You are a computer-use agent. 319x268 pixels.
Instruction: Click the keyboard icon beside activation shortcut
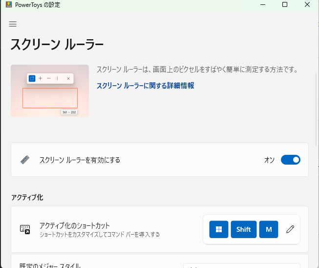click(x=25, y=229)
